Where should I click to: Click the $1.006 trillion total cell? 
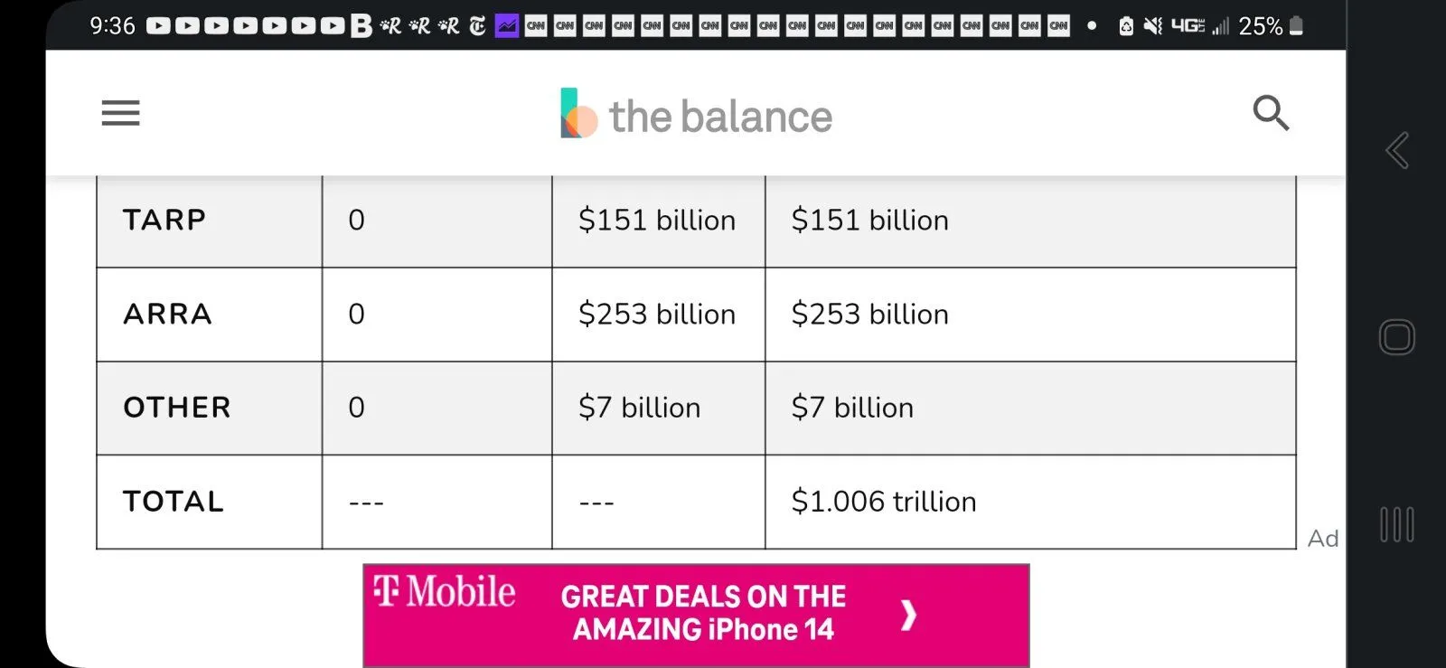[x=883, y=502]
